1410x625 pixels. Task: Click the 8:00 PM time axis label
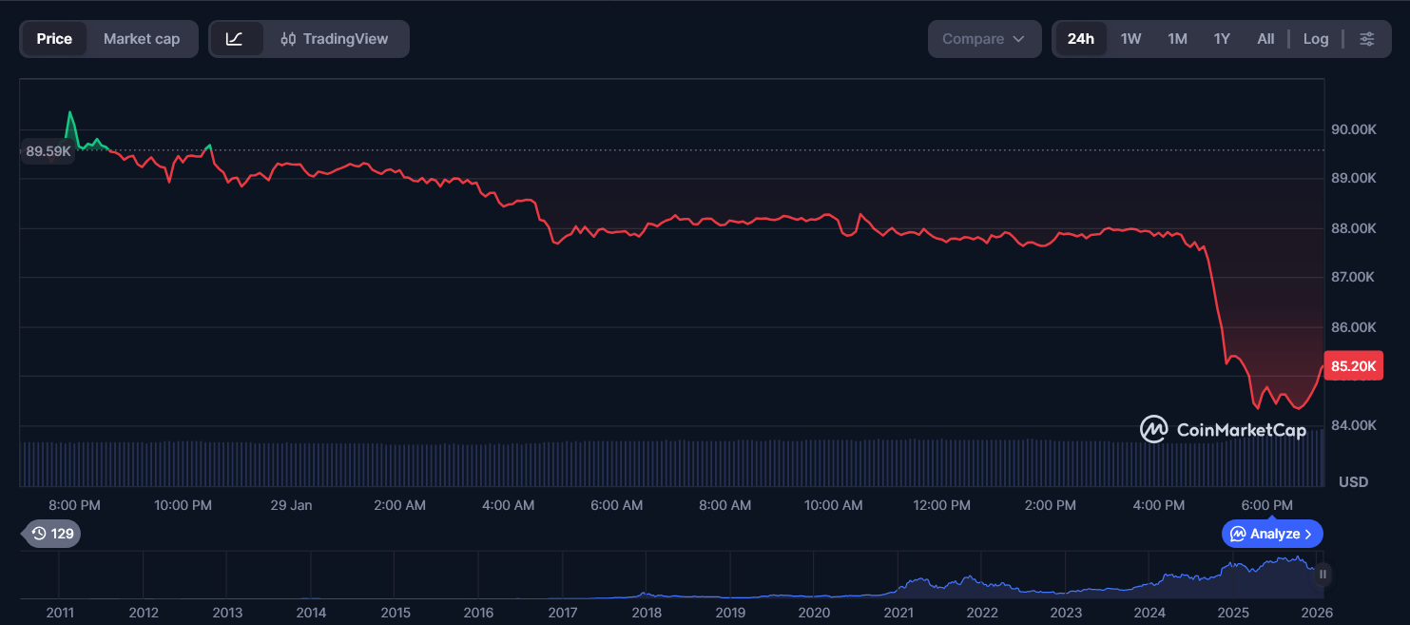74,505
